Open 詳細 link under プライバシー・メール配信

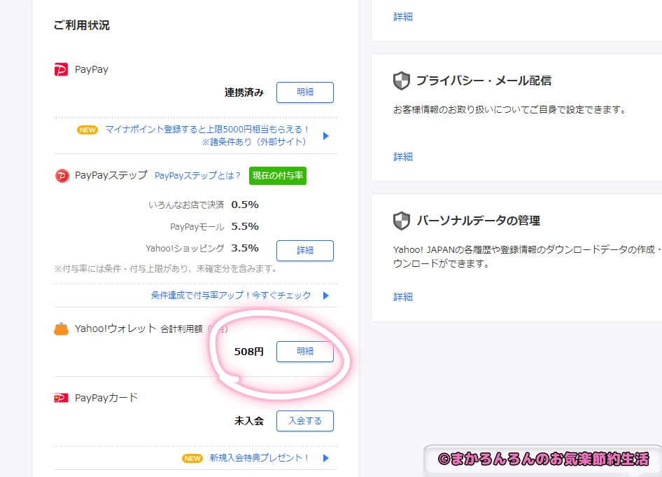pos(403,157)
